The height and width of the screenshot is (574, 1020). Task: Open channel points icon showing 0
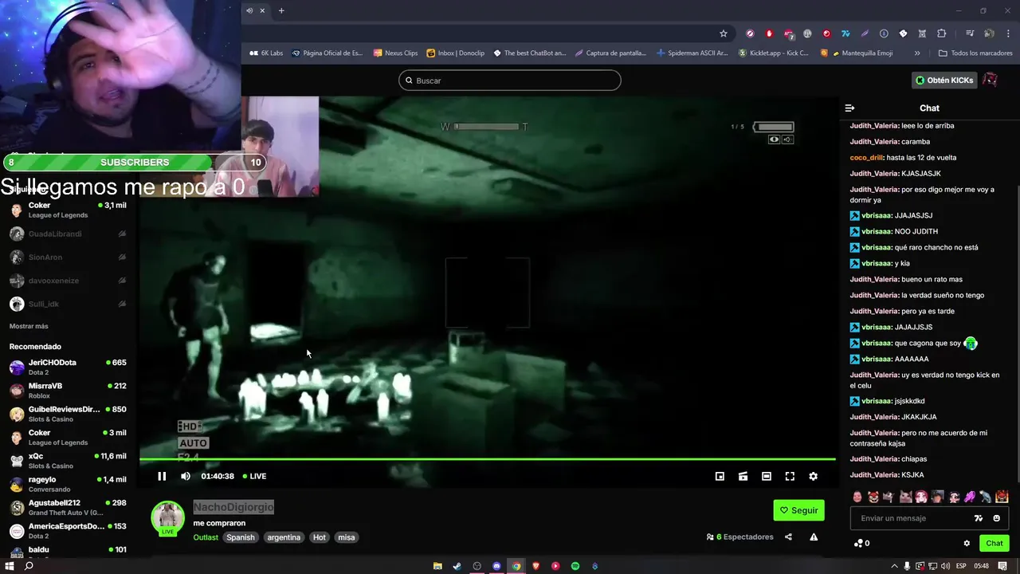[861, 544]
